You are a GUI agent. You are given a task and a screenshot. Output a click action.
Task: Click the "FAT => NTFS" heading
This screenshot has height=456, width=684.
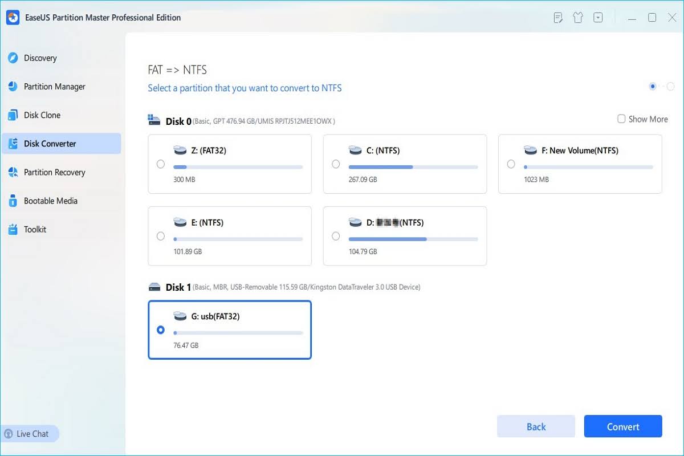point(177,70)
